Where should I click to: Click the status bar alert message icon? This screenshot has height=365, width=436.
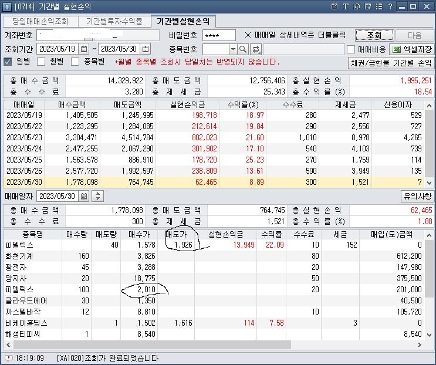pyautogui.click(x=9, y=358)
